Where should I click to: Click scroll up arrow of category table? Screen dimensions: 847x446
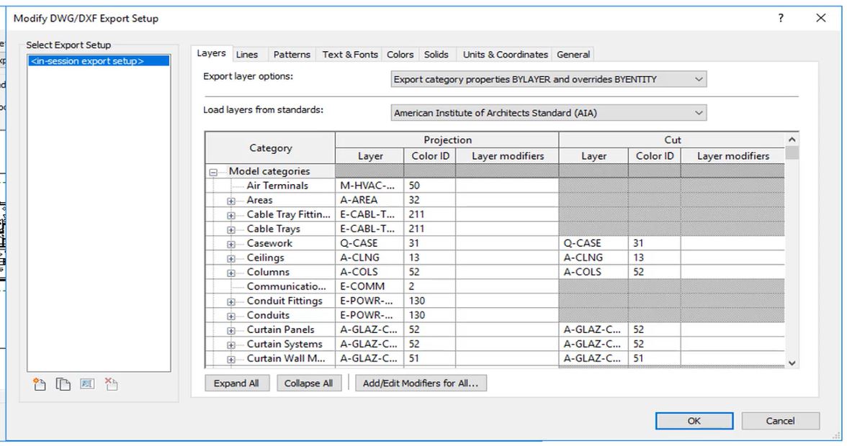pyautogui.click(x=792, y=140)
